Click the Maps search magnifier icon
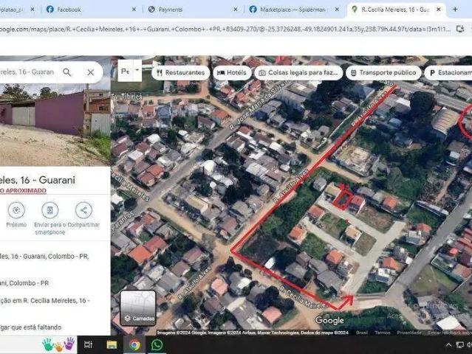The image size is (472, 354). [67, 72]
